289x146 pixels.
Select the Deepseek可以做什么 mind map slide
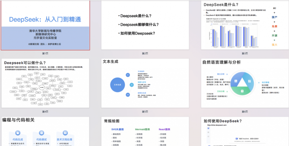(45, 83)
